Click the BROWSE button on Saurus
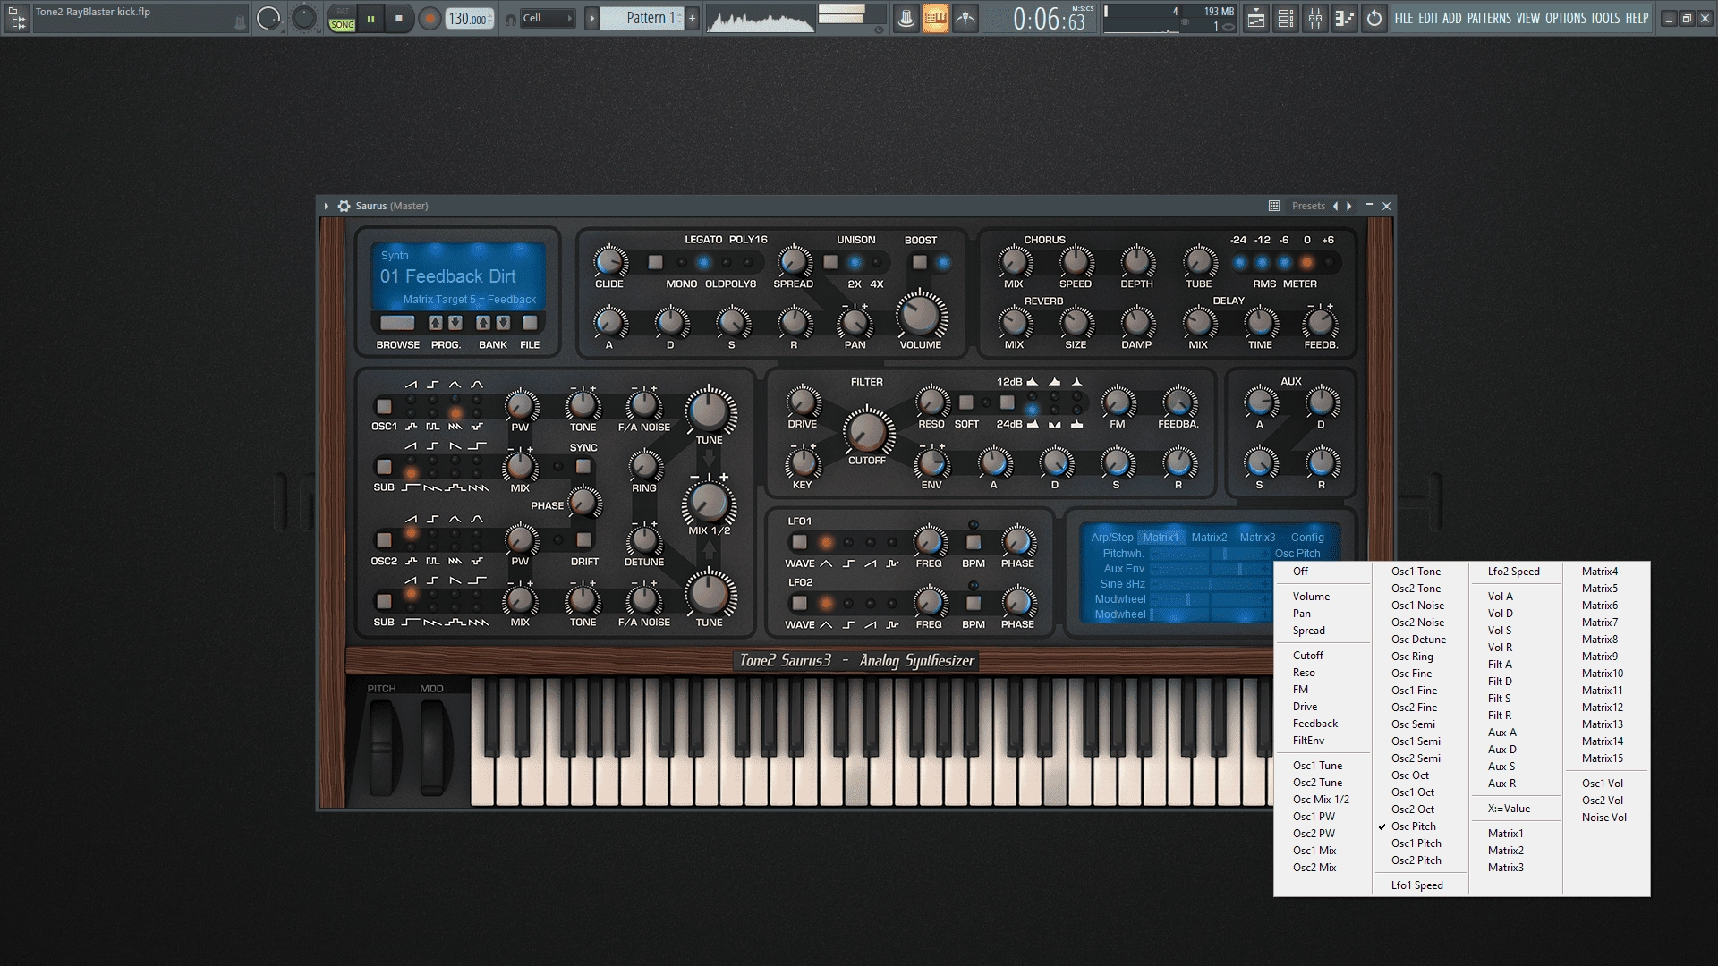This screenshot has height=966, width=1718. pyautogui.click(x=397, y=323)
